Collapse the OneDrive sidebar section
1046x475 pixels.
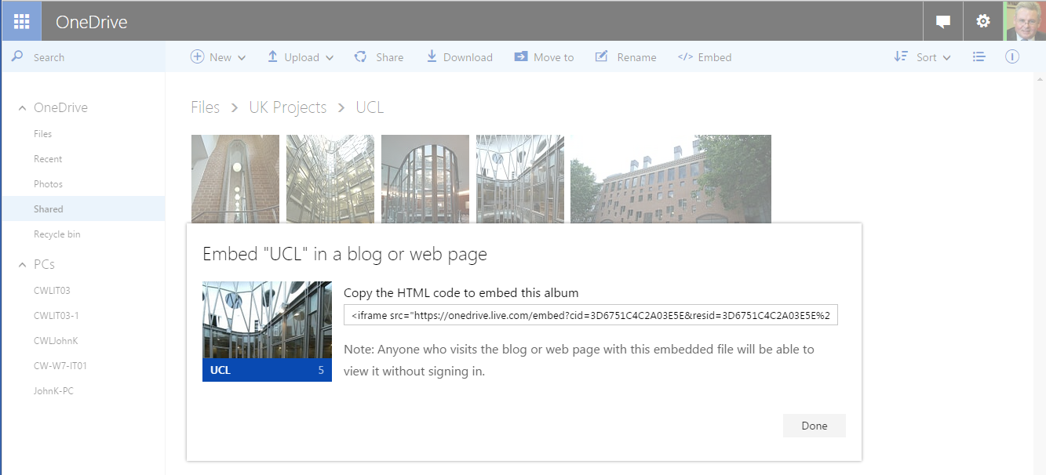click(22, 108)
